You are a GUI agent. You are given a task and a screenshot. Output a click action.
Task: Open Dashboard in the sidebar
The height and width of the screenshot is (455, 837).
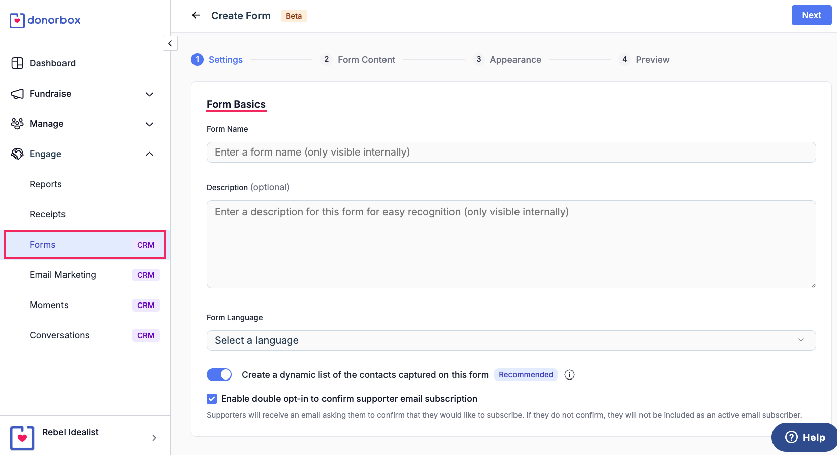coord(85,63)
